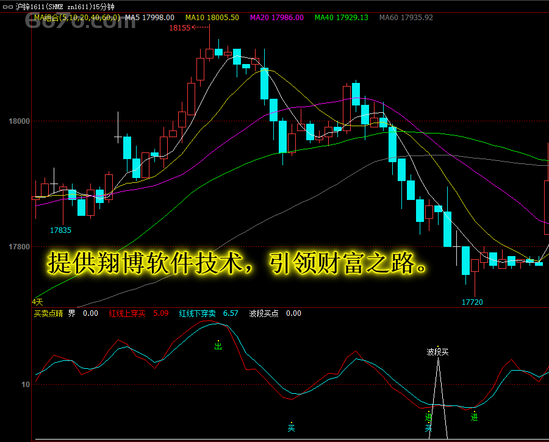Click the MA组合(5,10,20,40,60,0) indicator label
Image resolution: width=549 pixels, height=442 pixels.
[x=77, y=17]
